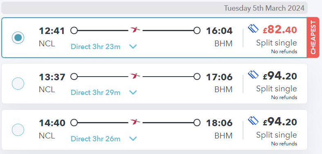This screenshot has width=322, height=154.
Task: Expand details chevron next to Direct 3hr 26m
Action: click(x=133, y=139)
